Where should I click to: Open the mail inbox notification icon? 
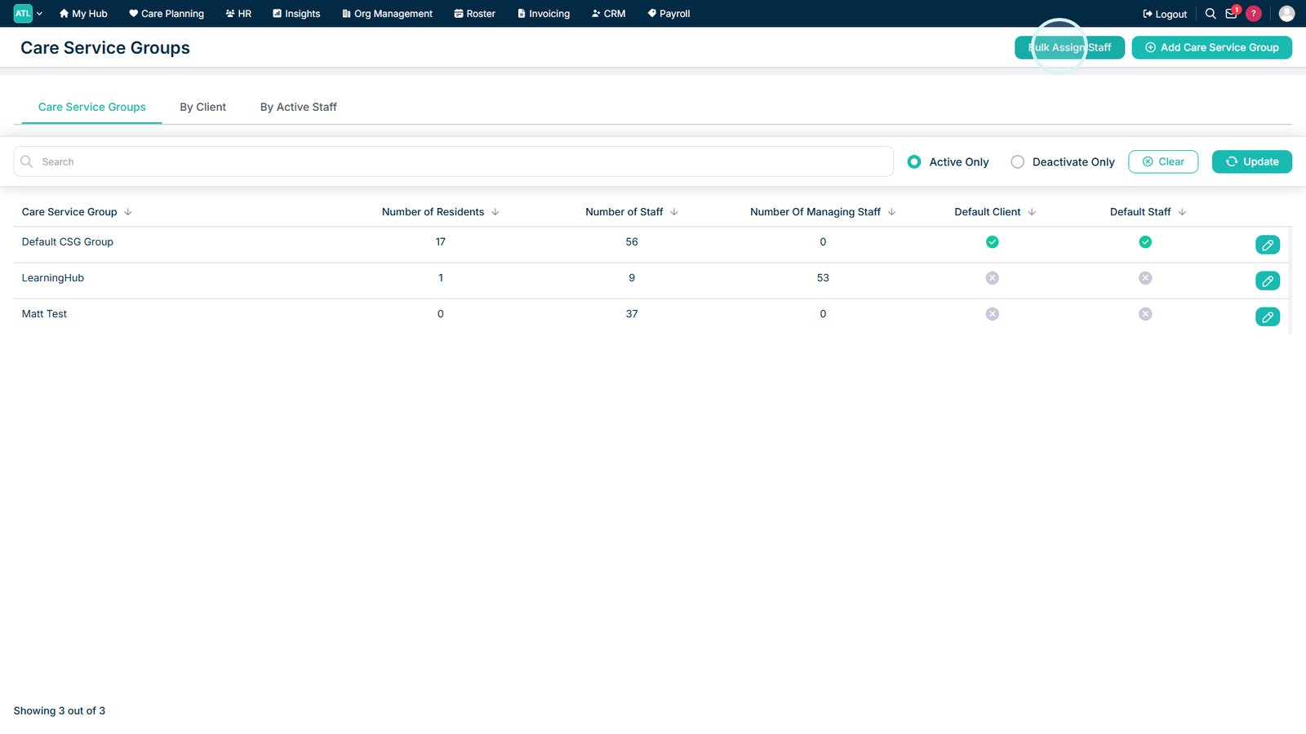(x=1232, y=13)
